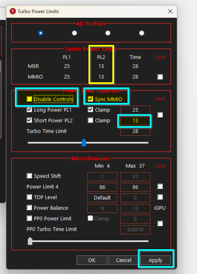Toggle the Short Power PL2 checkbox
The width and height of the screenshot is (197, 274).
click(29, 120)
